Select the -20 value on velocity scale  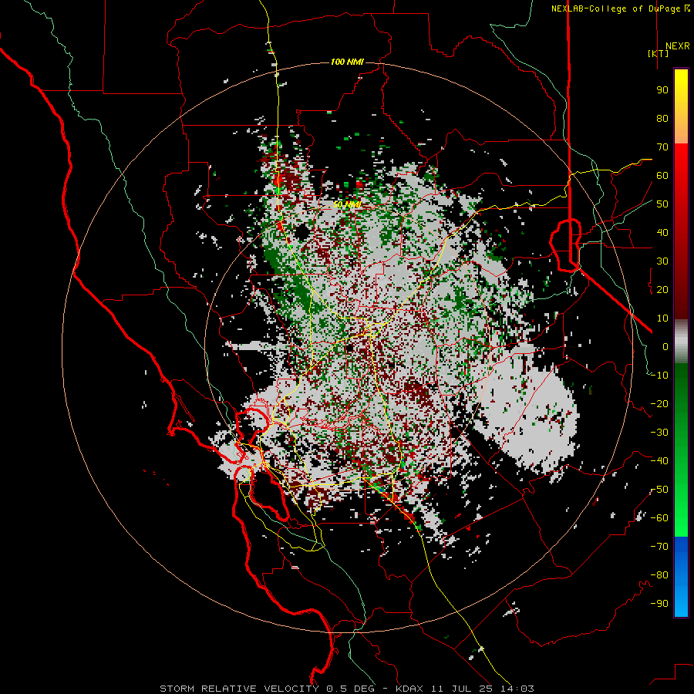click(659, 403)
